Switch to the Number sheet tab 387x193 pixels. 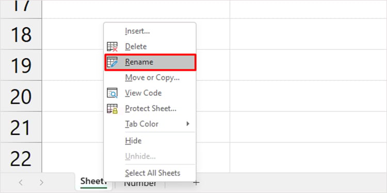pos(140,183)
